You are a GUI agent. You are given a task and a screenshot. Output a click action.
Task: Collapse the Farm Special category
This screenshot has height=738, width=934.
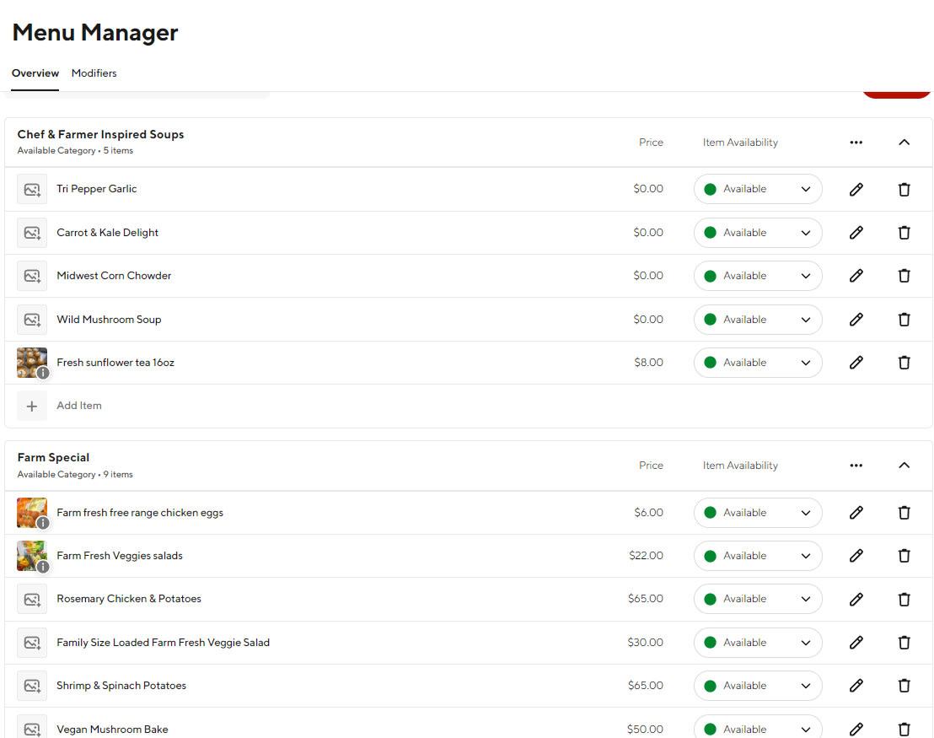(x=904, y=466)
